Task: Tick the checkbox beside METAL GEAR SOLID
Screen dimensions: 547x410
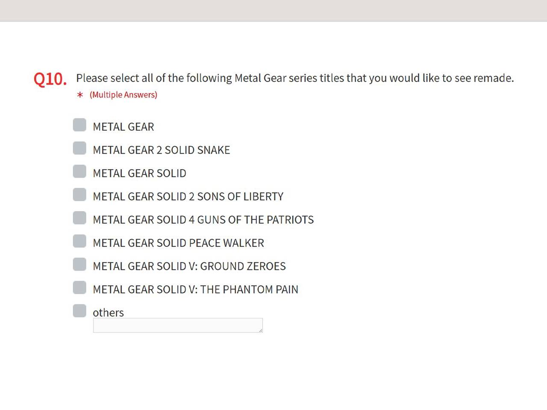Action: 79,171
